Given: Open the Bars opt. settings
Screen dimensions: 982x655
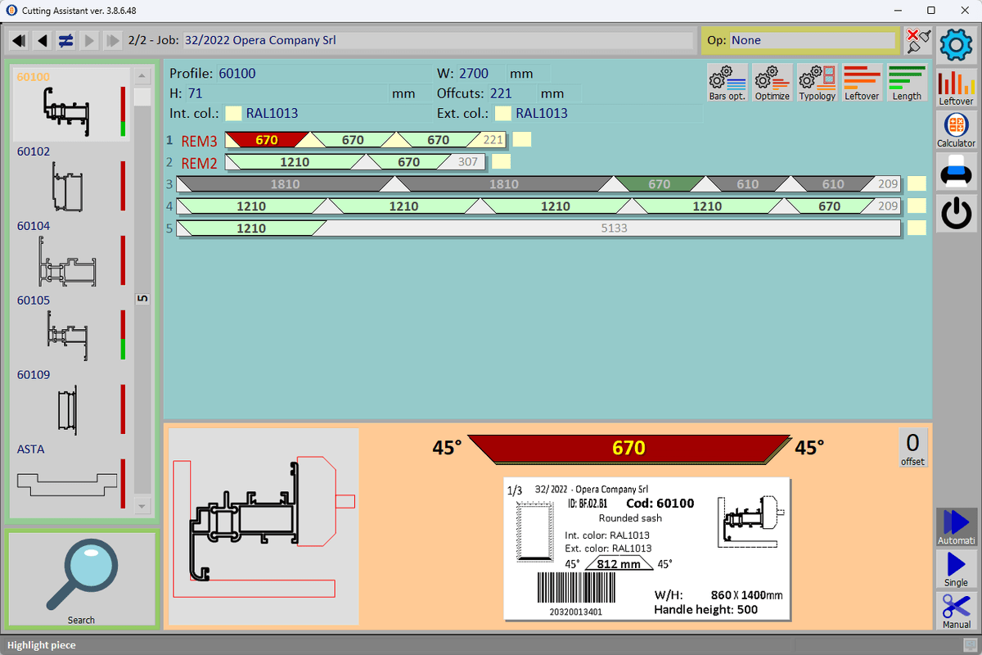Looking at the screenshot, I should 727,83.
